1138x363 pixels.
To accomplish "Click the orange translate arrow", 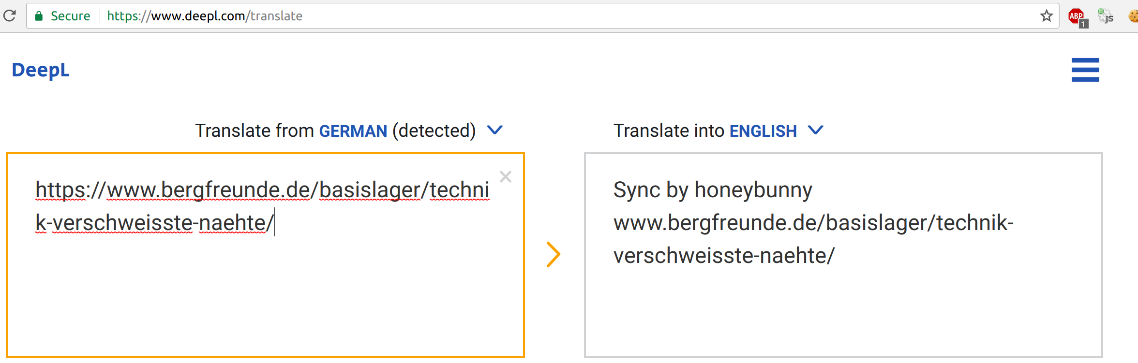I will click(553, 254).
